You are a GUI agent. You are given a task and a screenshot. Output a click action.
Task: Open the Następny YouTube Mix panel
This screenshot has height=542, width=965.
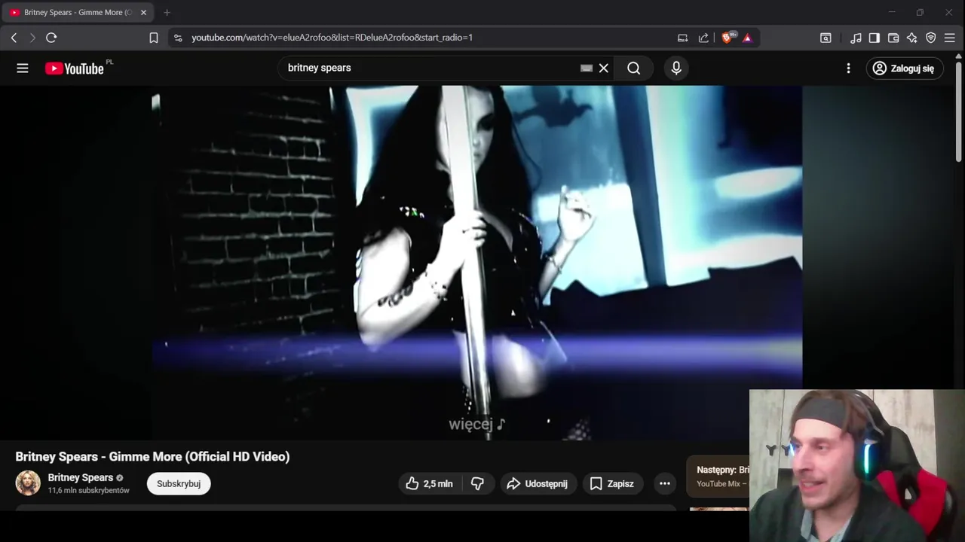(x=718, y=476)
